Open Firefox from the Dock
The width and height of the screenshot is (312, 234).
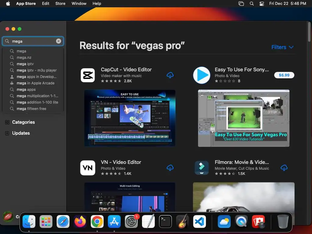80,222
